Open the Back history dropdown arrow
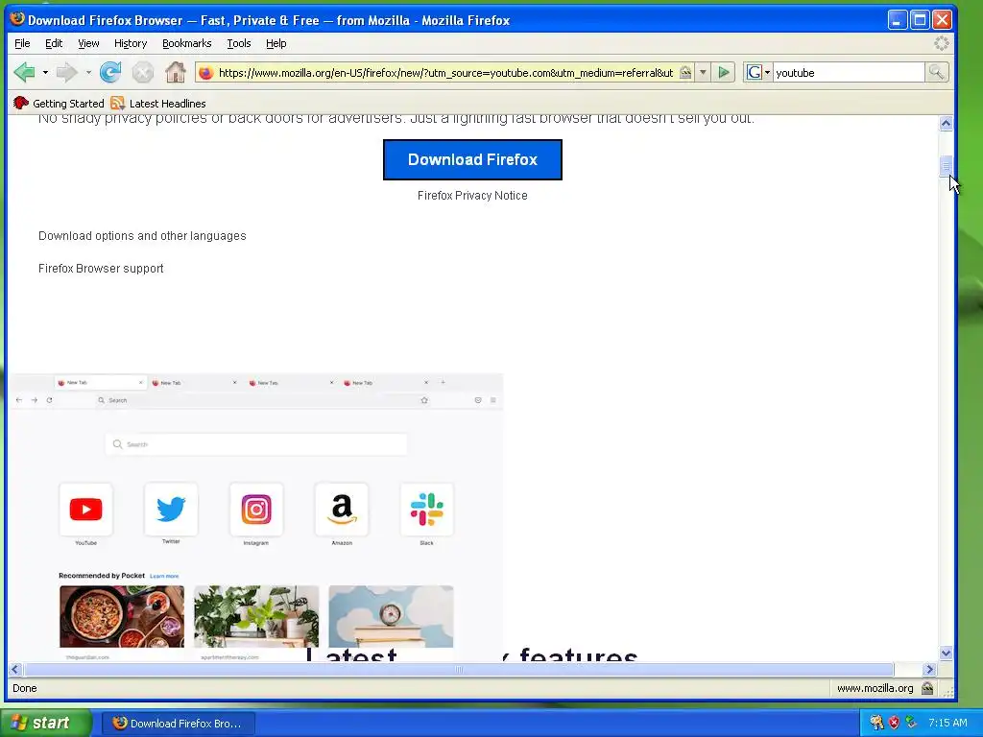The height and width of the screenshot is (737, 983). pos(45,73)
